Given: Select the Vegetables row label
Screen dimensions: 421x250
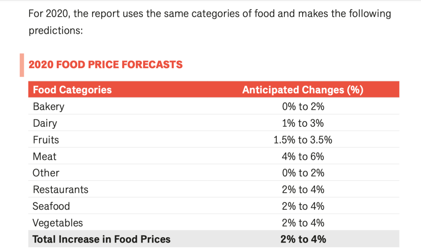Looking at the screenshot, I should tap(58, 223).
